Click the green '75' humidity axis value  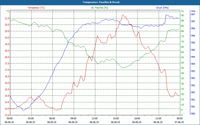point(182,36)
